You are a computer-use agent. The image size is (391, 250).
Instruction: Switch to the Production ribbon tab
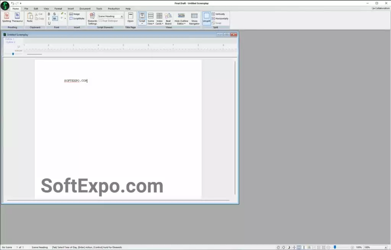point(113,8)
